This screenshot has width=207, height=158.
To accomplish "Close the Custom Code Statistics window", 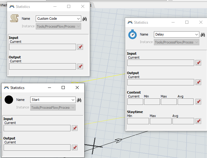I will tap(82, 6).
